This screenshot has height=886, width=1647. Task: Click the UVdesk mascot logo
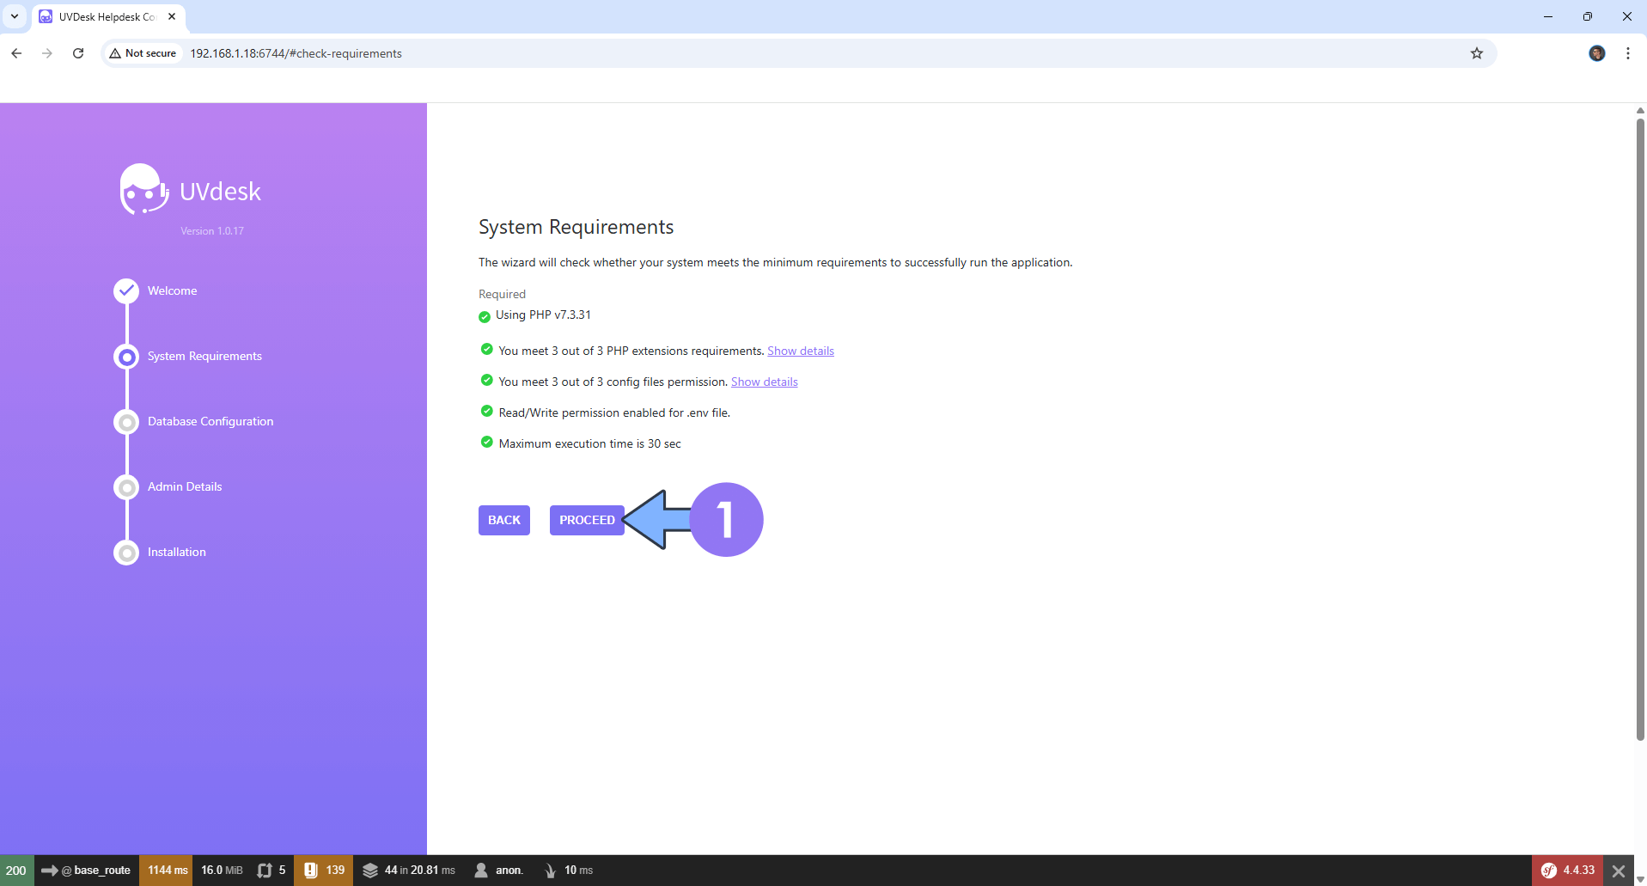pos(143,189)
